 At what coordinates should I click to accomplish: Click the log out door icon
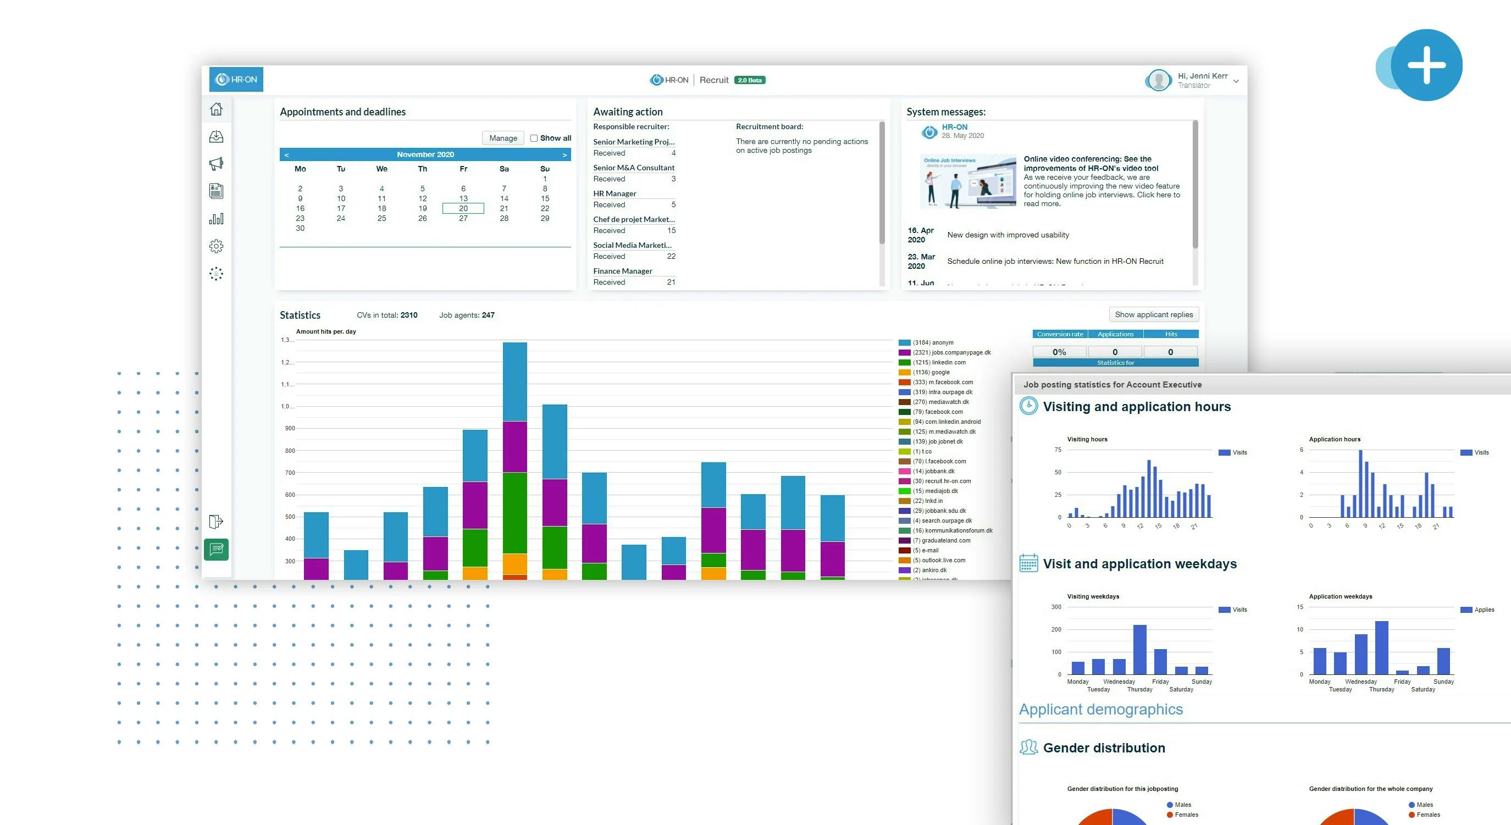click(217, 521)
